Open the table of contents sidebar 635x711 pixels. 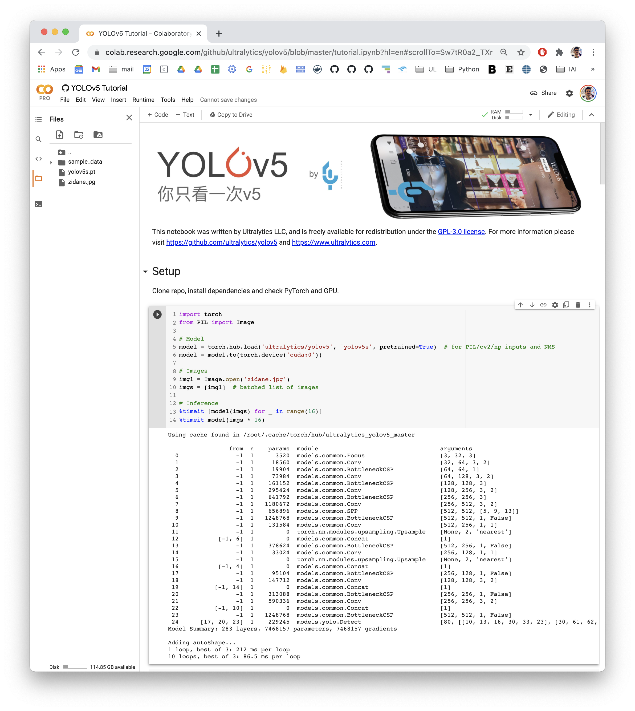click(x=39, y=119)
